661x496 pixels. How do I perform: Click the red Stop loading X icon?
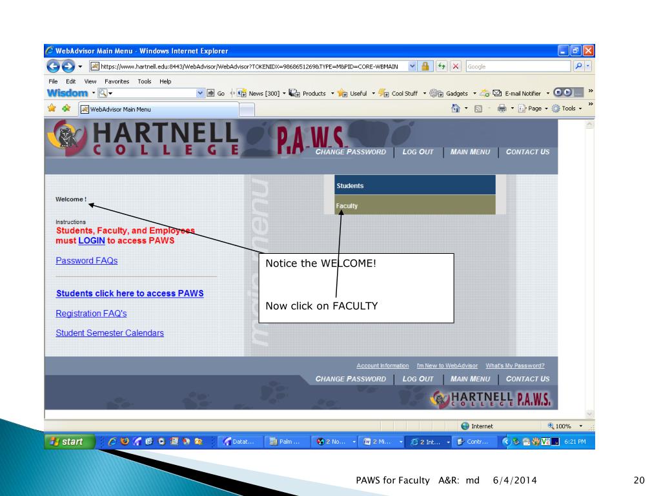pos(456,67)
